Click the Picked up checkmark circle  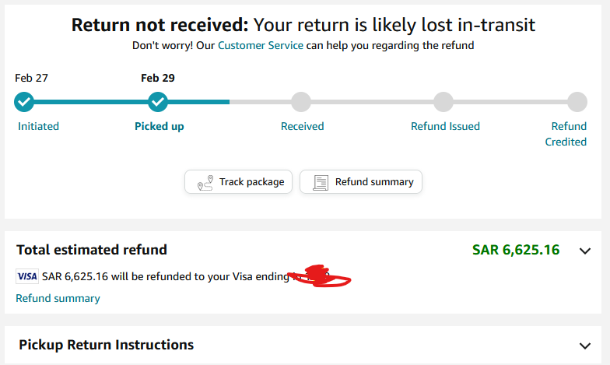pyautogui.click(x=158, y=102)
